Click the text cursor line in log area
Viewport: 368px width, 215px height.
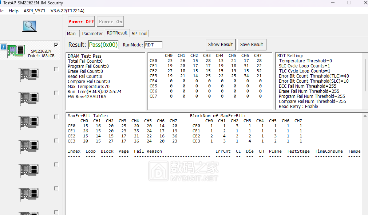click(68, 161)
